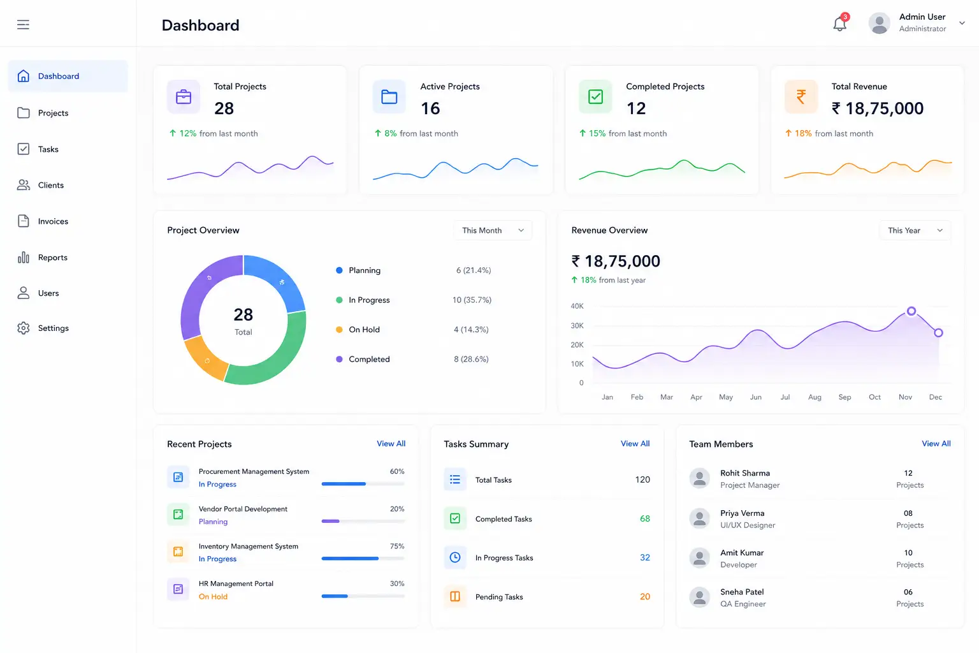
Task: Click the Dec data point on revenue chart
Action: (938, 333)
